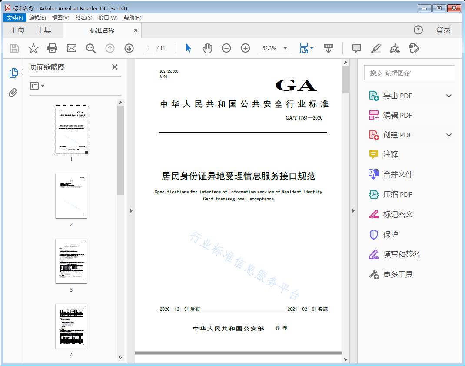
Task: Select the text highlighter tool
Action: click(376, 48)
